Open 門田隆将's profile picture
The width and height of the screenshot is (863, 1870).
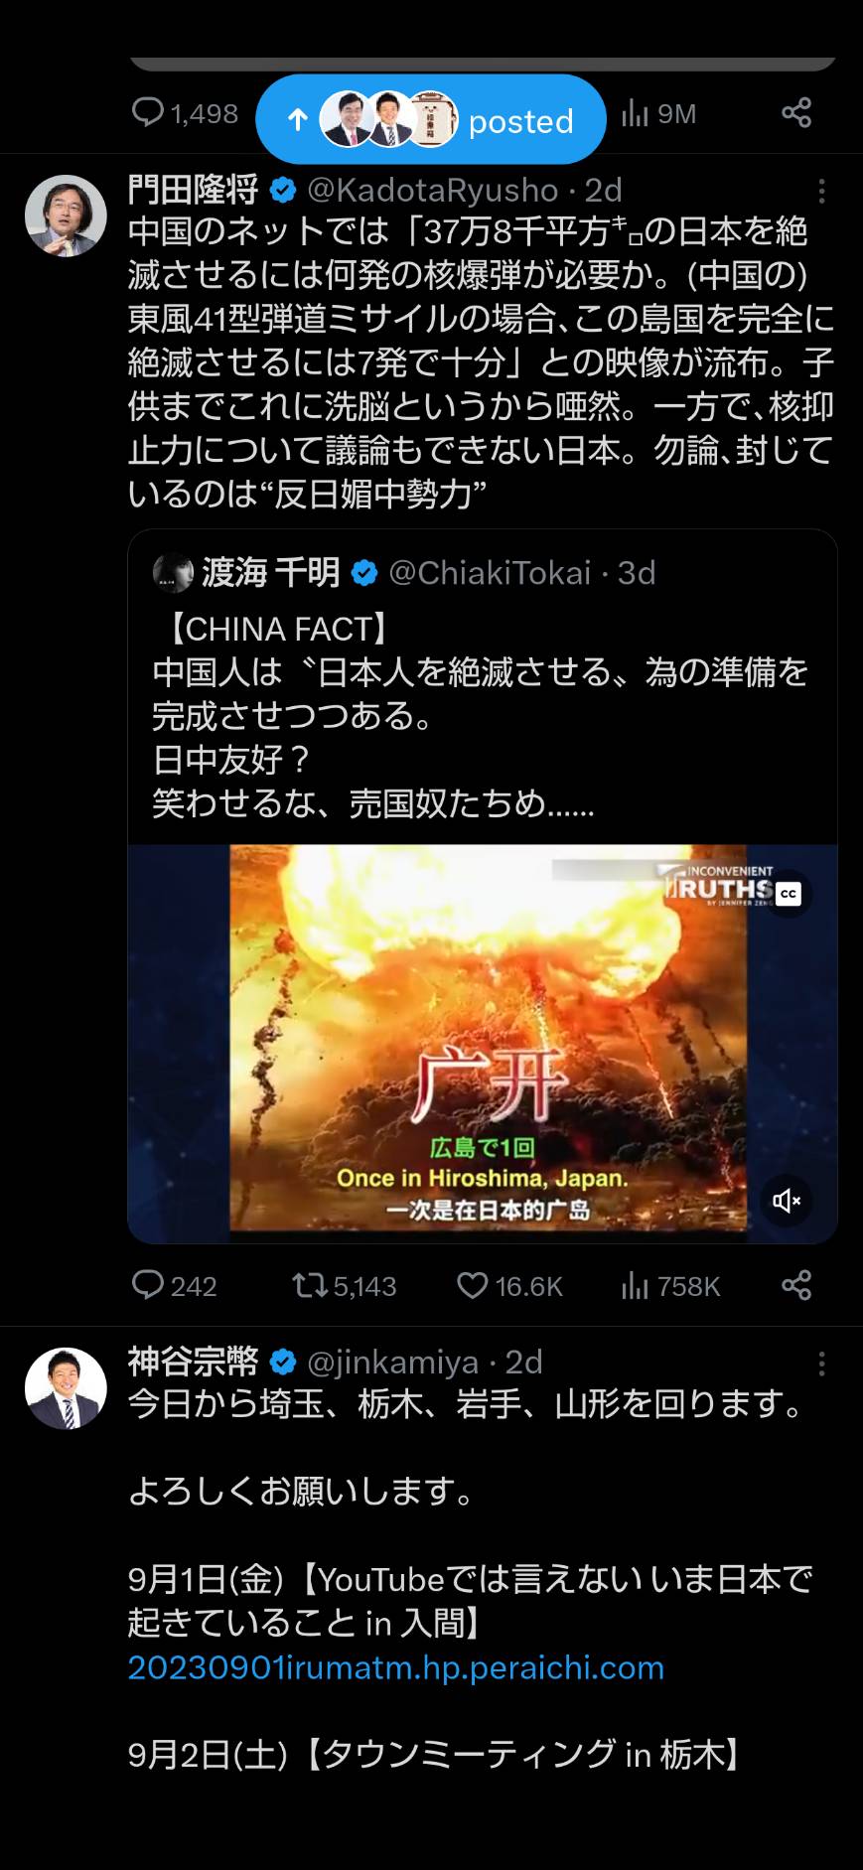click(66, 216)
